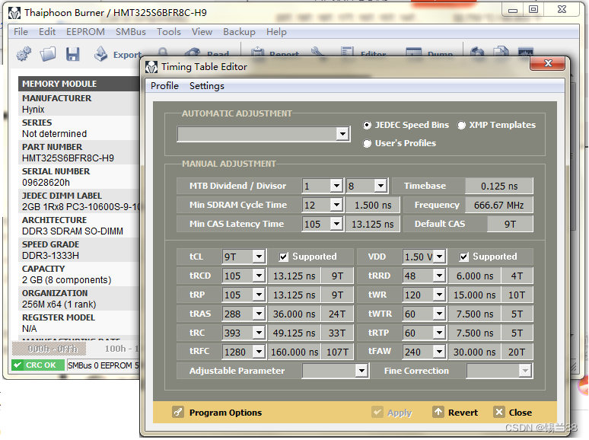Toggle the tCL Supported checkbox
This screenshot has width=589, height=440.
click(x=283, y=257)
